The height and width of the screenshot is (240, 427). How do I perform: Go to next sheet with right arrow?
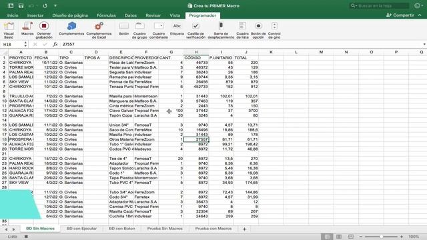pyautogui.click(x=13, y=229)
